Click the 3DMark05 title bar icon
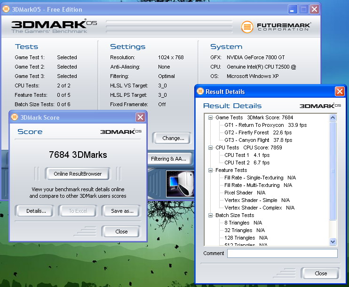349x287 pixels. [x=6, y=9]
